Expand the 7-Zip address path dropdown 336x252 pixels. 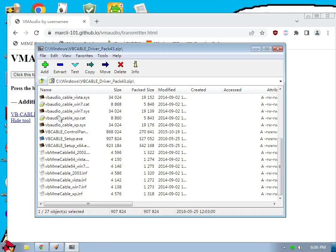281,81
